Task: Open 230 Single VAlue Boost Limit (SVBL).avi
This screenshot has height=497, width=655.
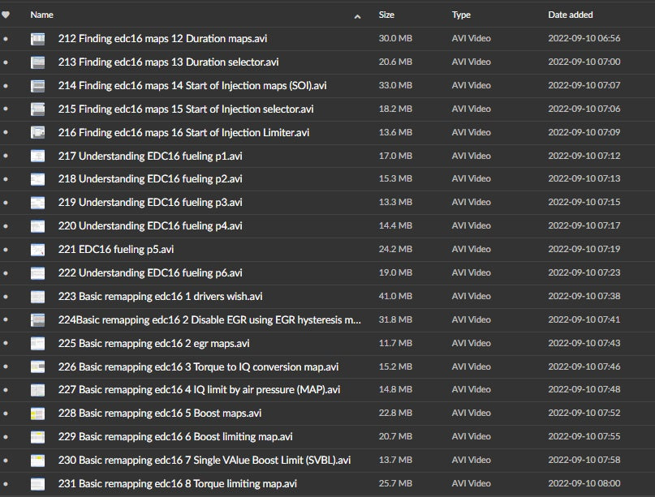Action: (204, 461)
